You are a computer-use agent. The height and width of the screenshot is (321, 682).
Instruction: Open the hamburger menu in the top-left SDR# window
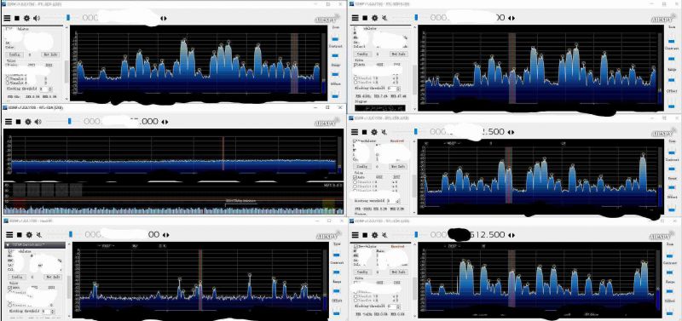[7, 18]
